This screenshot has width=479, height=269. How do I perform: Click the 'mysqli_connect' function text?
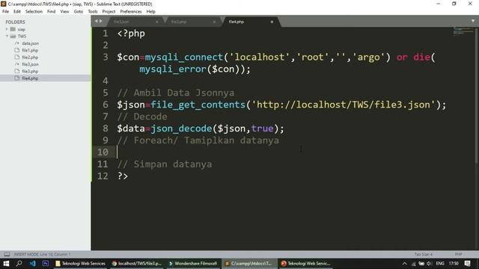coord(184,57)
